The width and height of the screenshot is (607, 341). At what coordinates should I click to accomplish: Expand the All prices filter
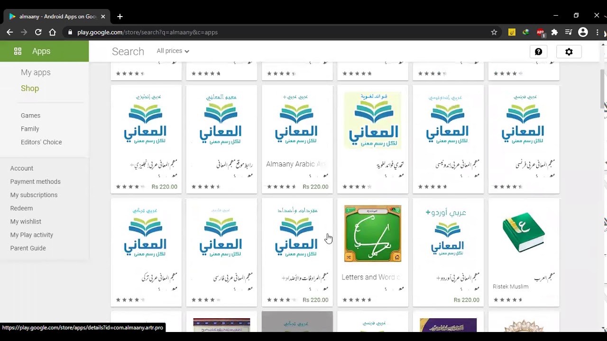(x=173, y=51)
